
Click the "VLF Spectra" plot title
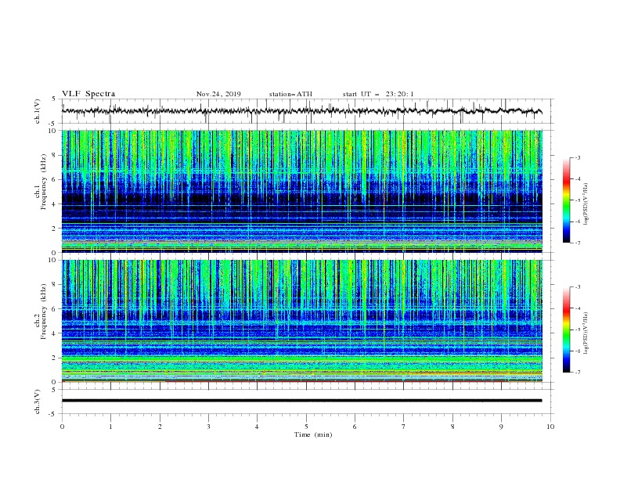[88, 94]
